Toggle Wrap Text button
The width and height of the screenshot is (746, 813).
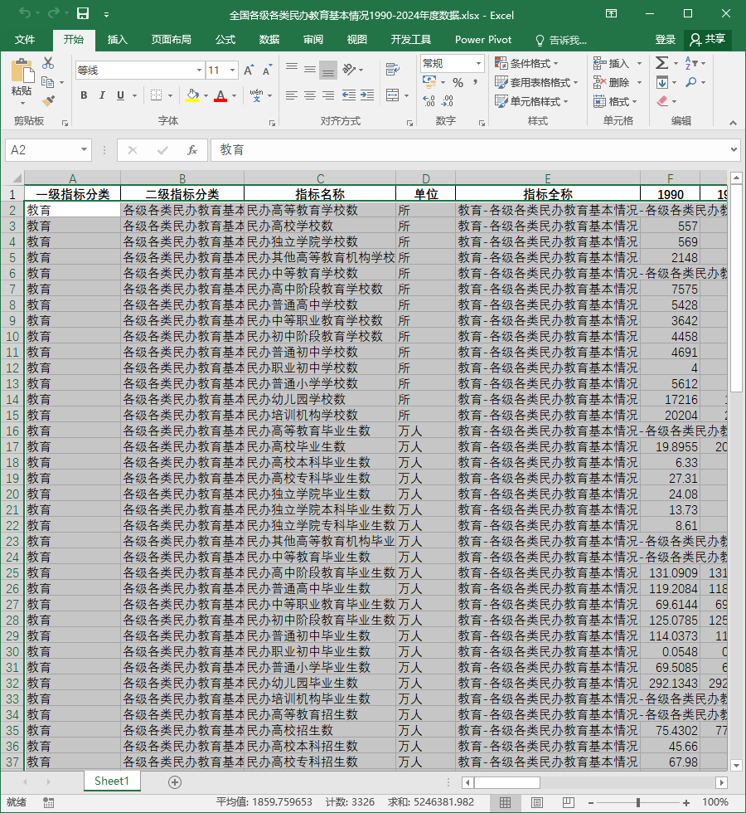393,68
